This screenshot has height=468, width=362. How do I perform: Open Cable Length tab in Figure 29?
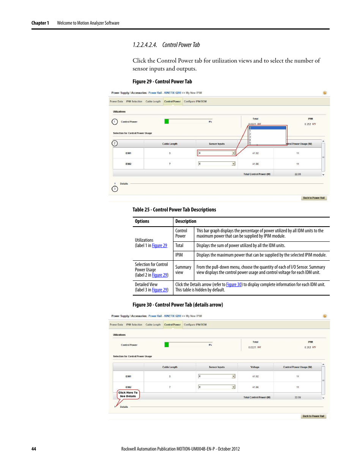(x=153, y=102)
